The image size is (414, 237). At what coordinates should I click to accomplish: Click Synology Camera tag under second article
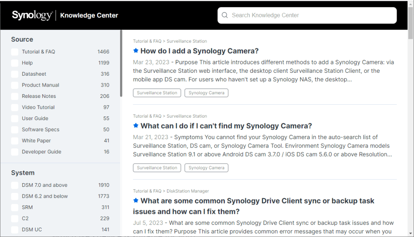(x=207, y=168)
